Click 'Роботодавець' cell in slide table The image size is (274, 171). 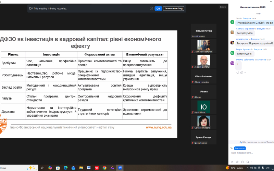pos(13,75)
